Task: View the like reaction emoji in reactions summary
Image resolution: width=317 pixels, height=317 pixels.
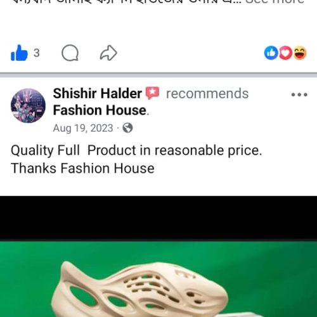Action: [x=271, y=53]
